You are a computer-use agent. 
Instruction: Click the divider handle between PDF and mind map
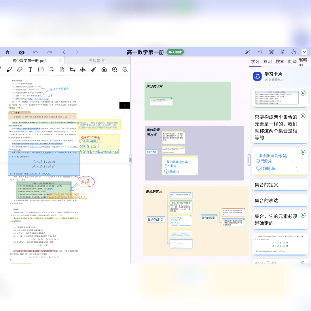tap(130, 160)
